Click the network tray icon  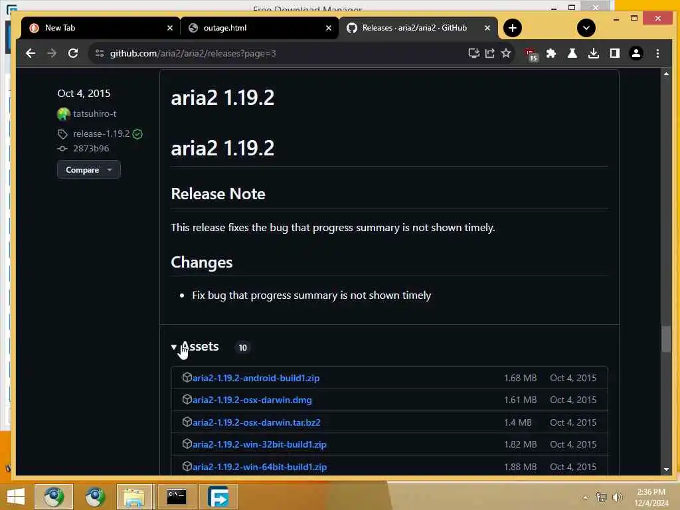tap(601, 497)
